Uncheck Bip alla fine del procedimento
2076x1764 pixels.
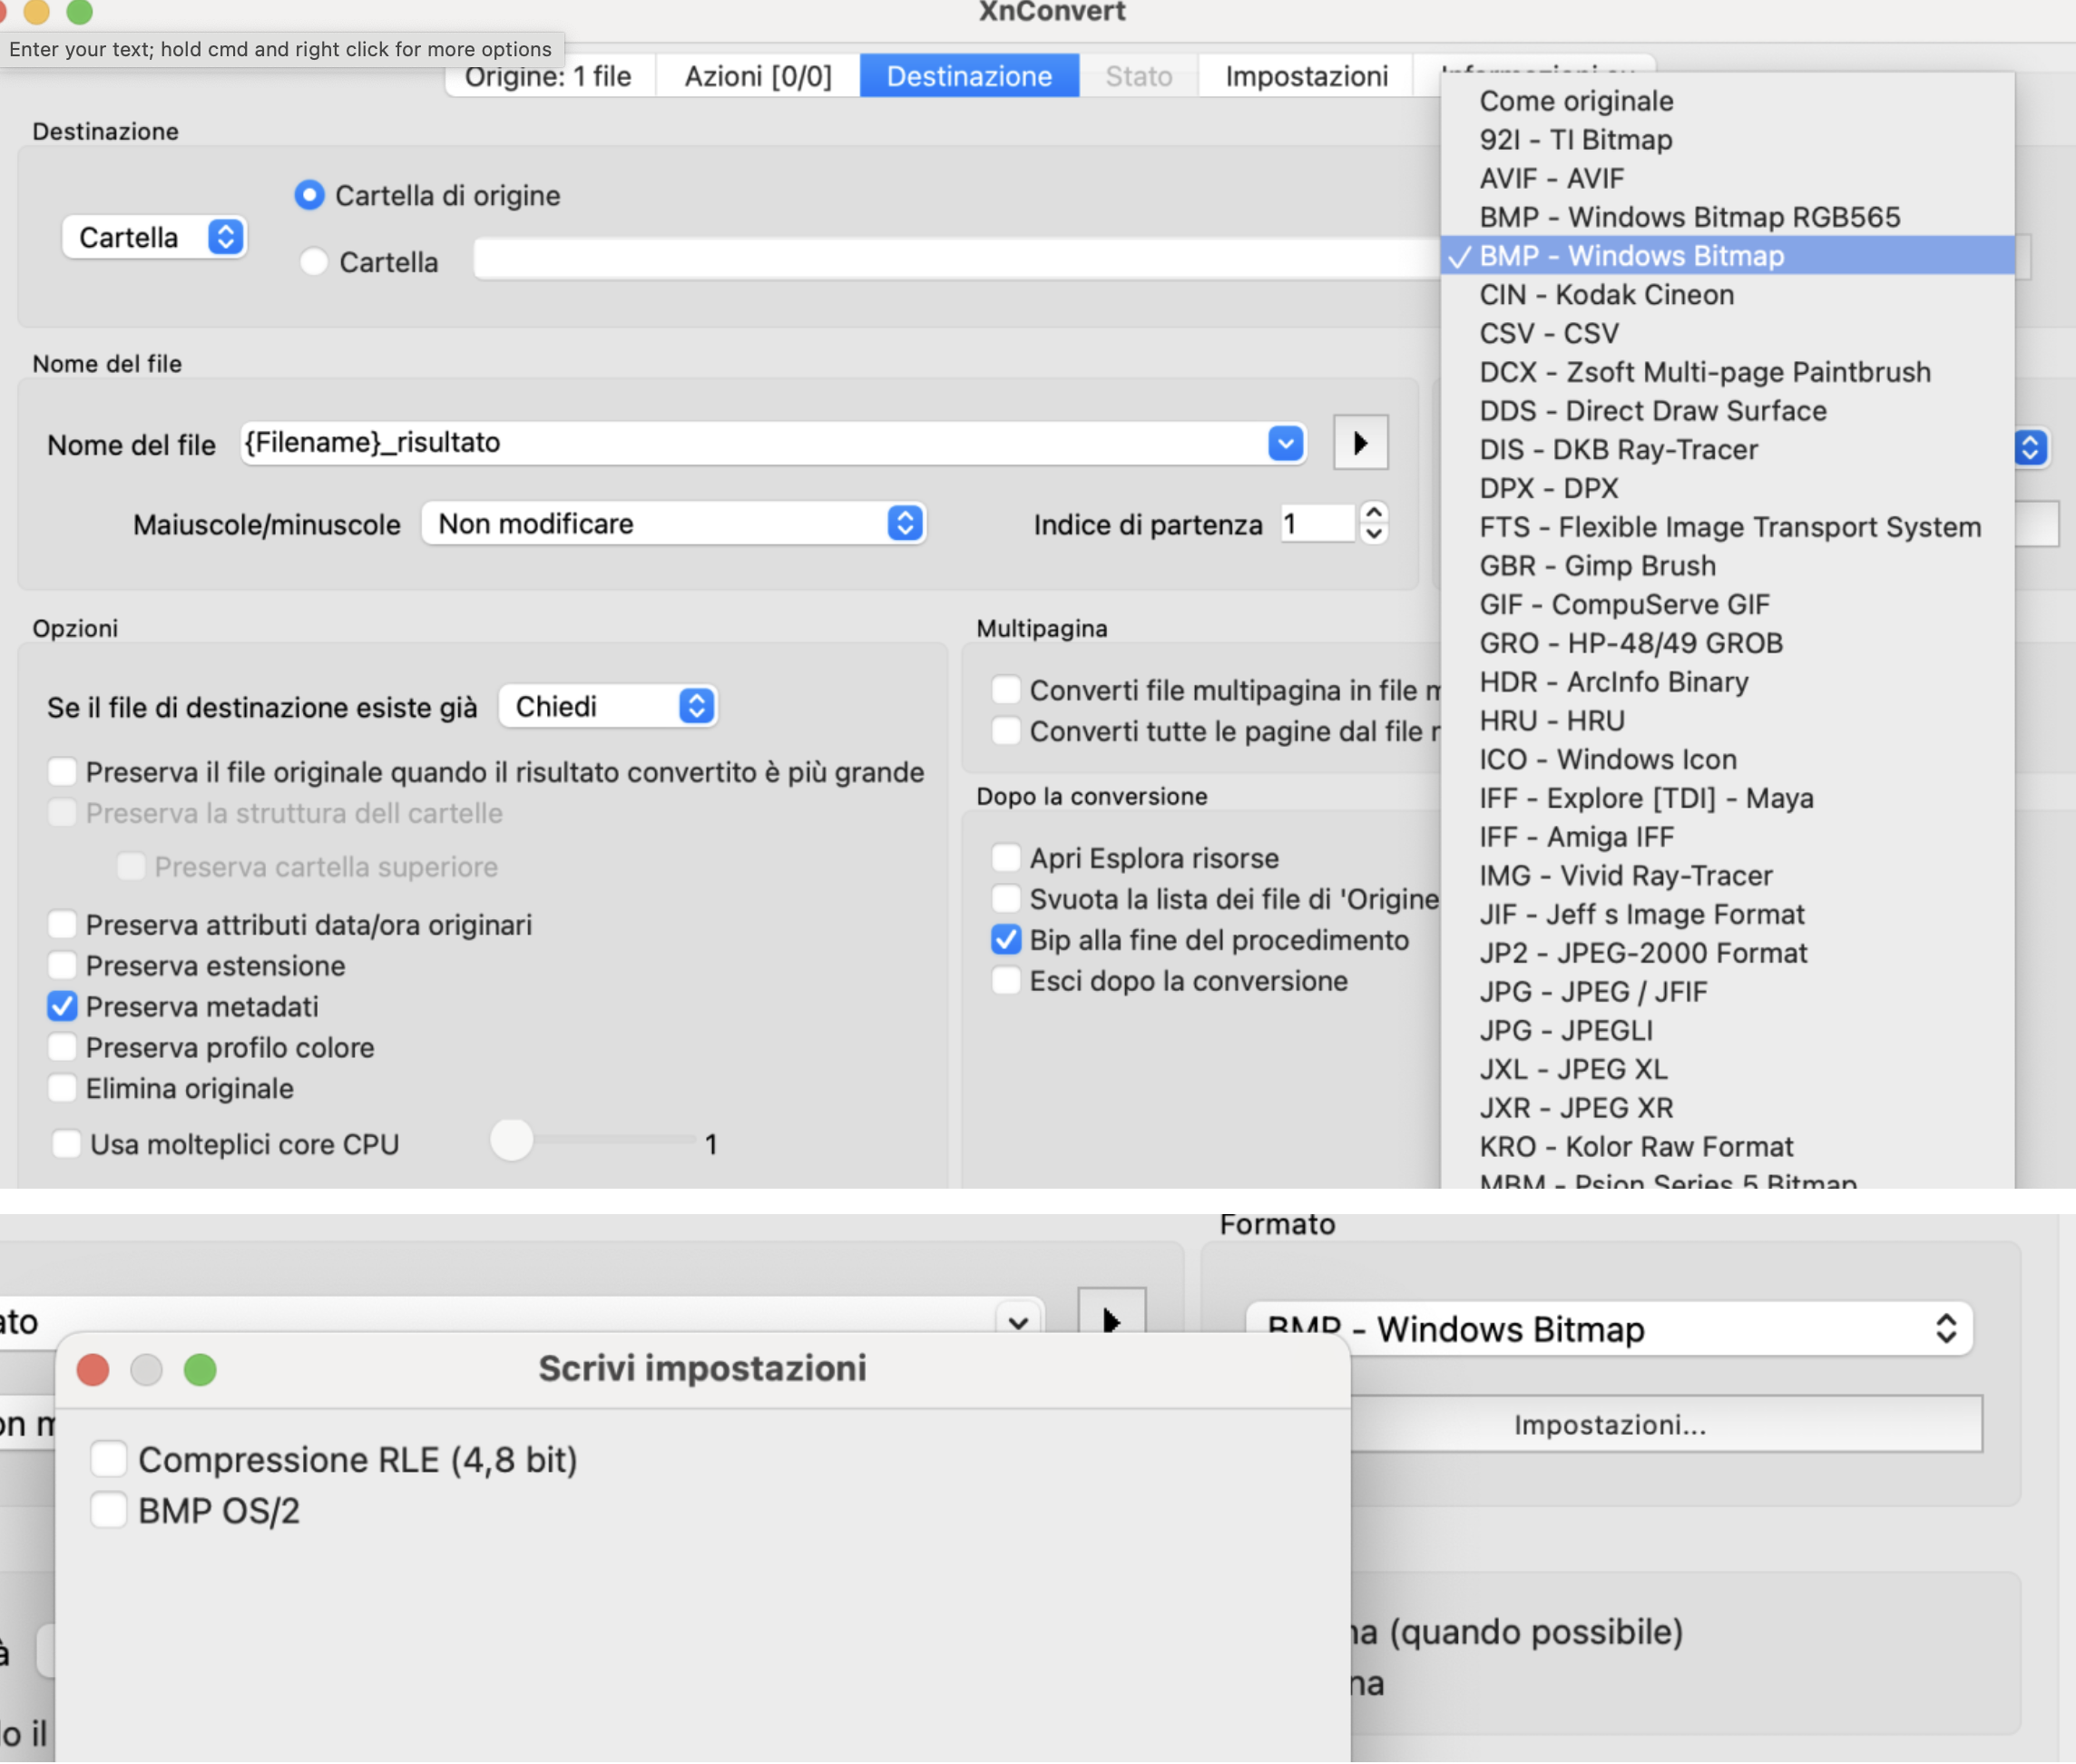pos(1006,940)
